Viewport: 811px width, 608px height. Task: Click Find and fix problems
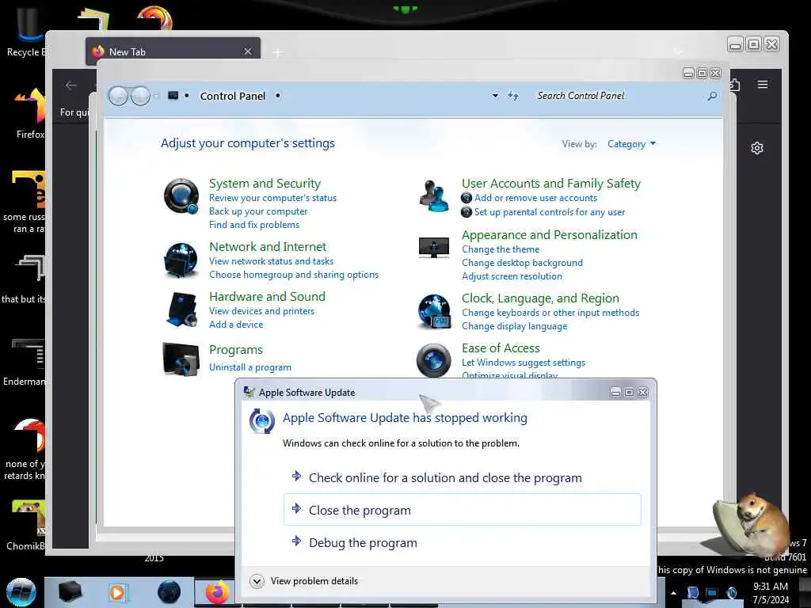(x=254, y=225)
